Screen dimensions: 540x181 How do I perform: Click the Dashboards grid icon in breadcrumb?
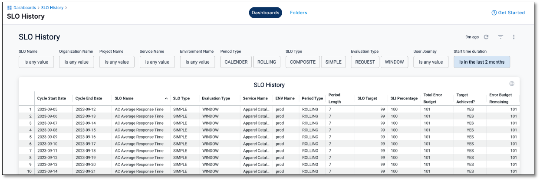point(10,8)
